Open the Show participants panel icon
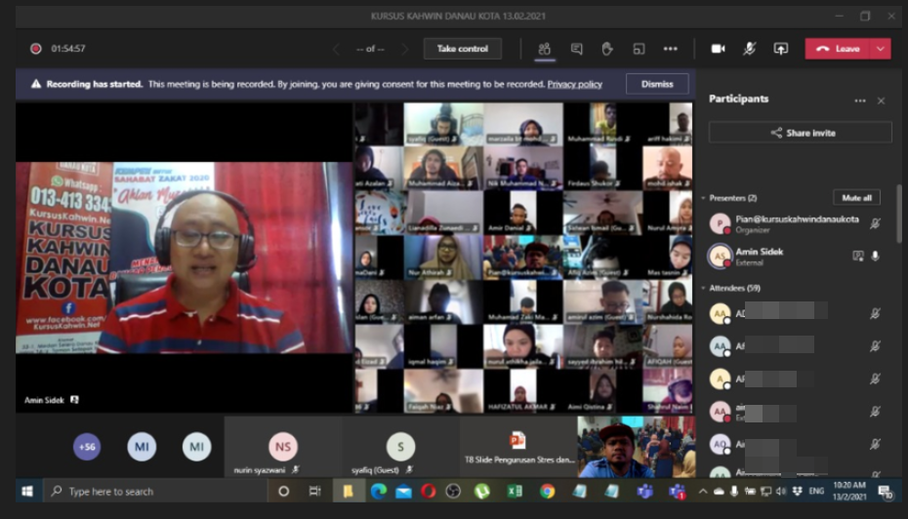The image size is (908, 519). [x=544, y=49]
